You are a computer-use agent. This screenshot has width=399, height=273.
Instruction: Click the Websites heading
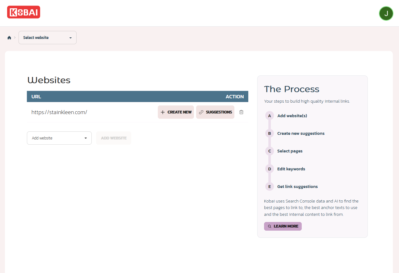coord(49,80)
